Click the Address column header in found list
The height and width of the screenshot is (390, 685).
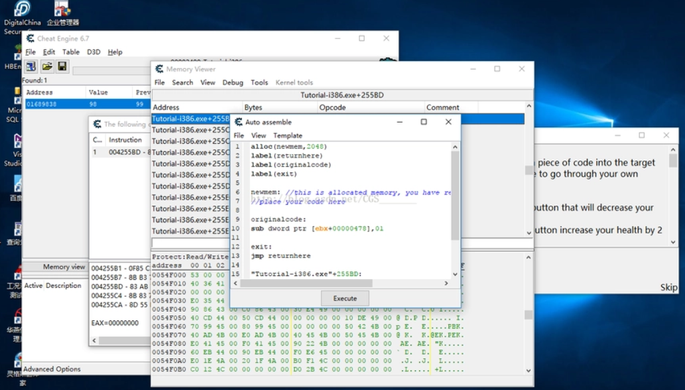(54, 92)
